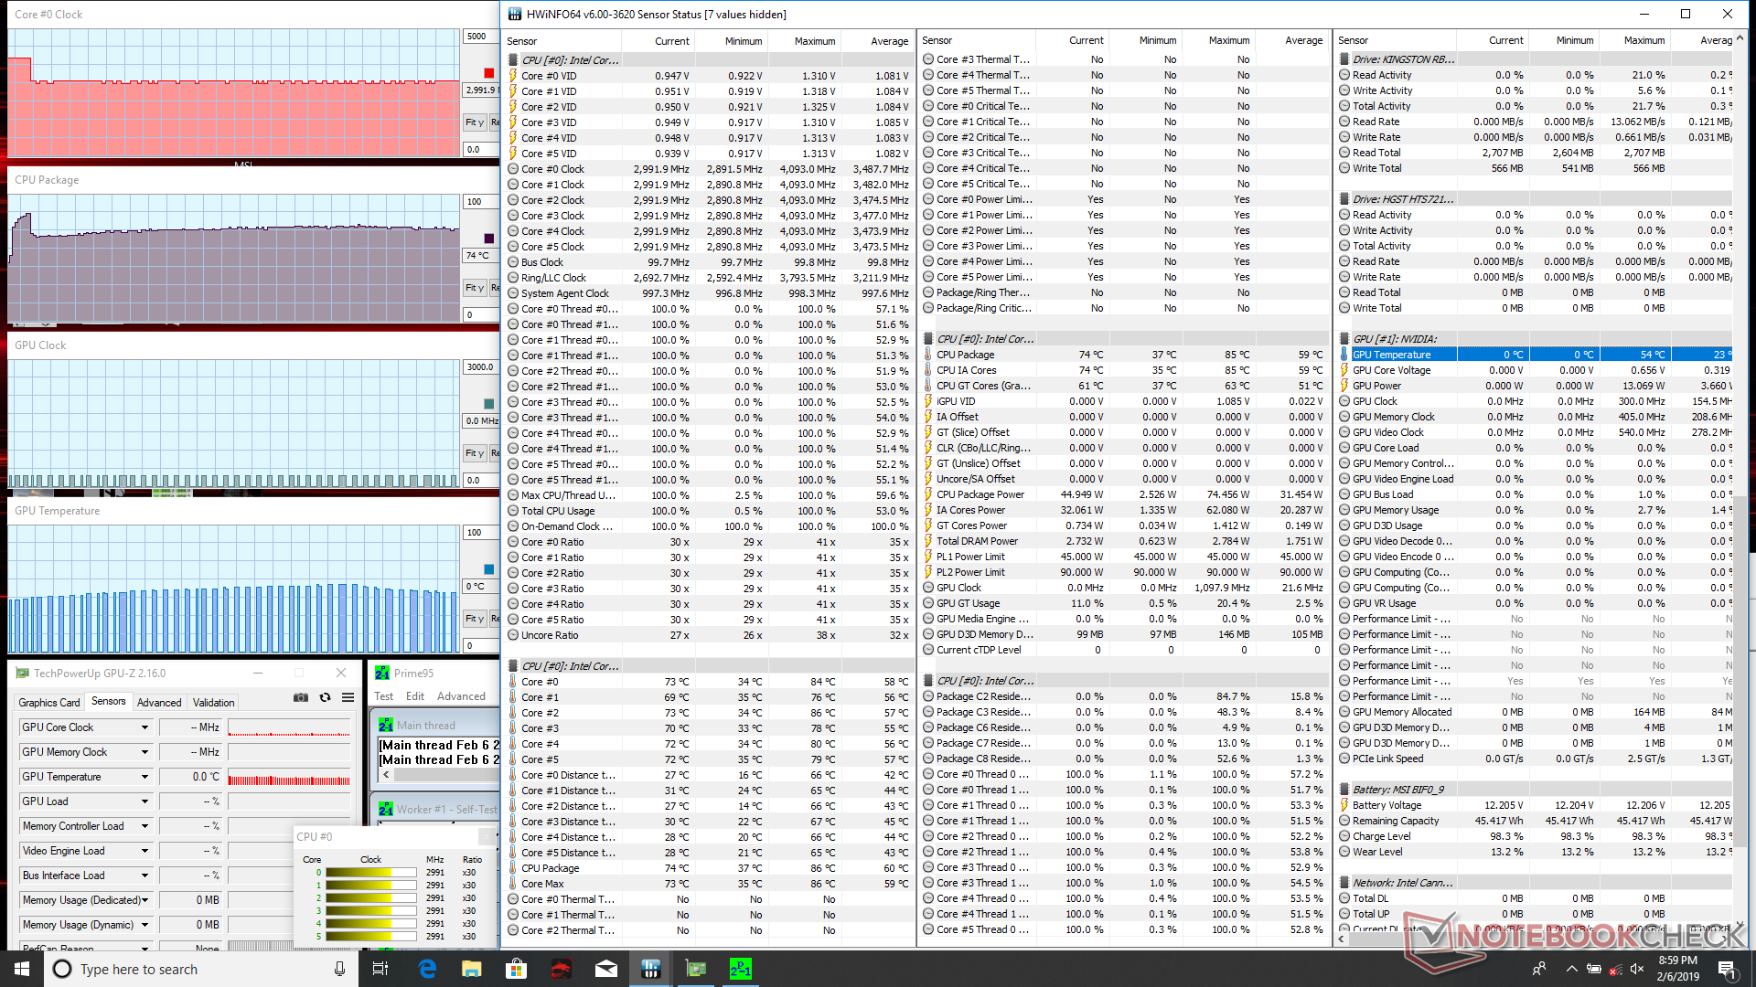Open the People icon in system tray
Screen dimensions: 1756x987
pyautogui.click(x=1539, y=969)
